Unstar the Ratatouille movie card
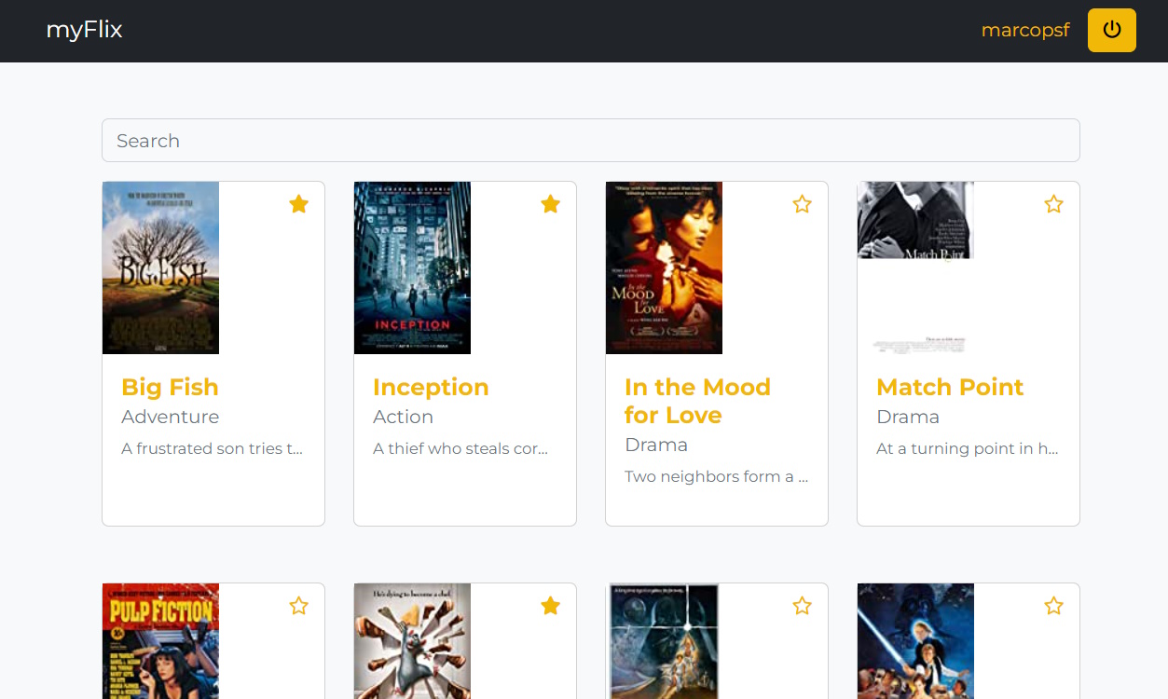 pos(550,605)
